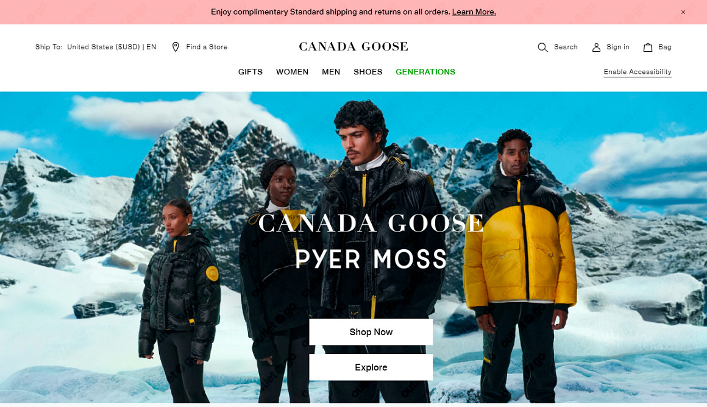Select the green Generations menu item
Screen dimensions: 707x407
click(x=425, y=72)
